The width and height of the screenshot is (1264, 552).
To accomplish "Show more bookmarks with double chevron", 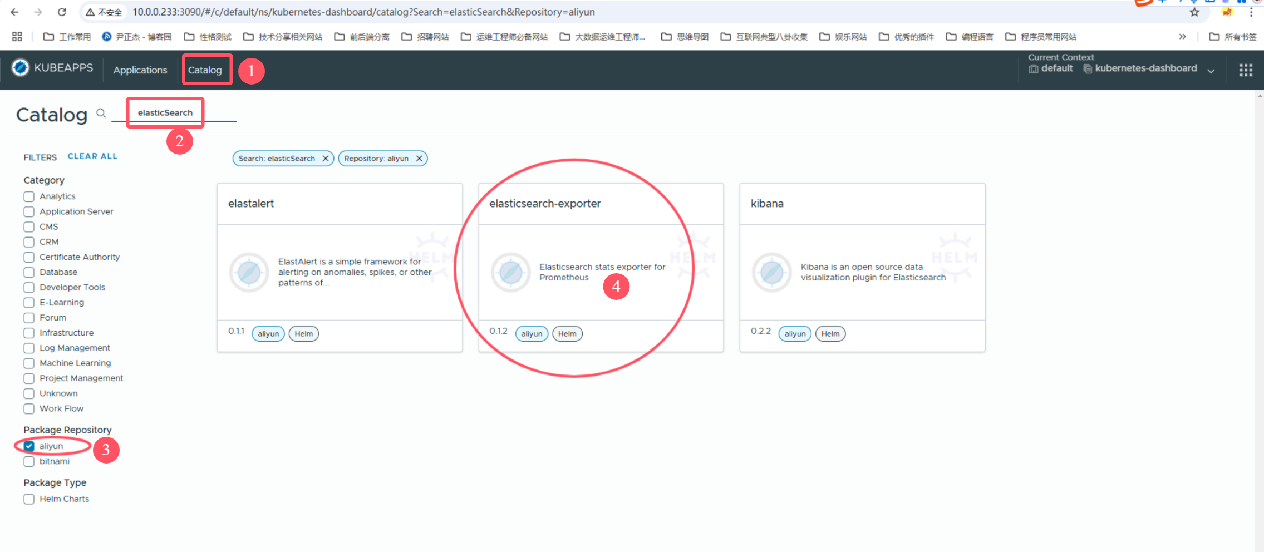I will click(x=1182, y=37).
